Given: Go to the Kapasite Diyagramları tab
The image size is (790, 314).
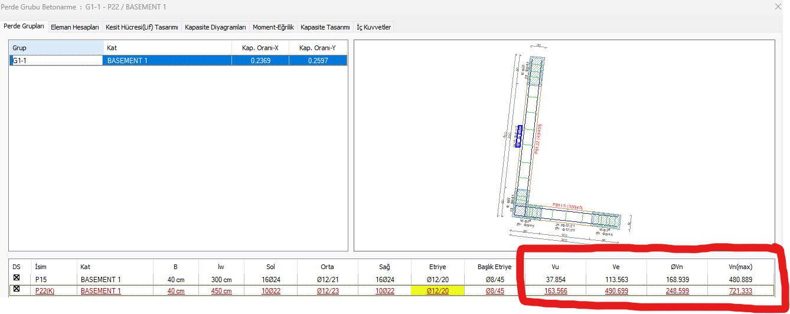Looking at the screenshot, I should 215,27.
